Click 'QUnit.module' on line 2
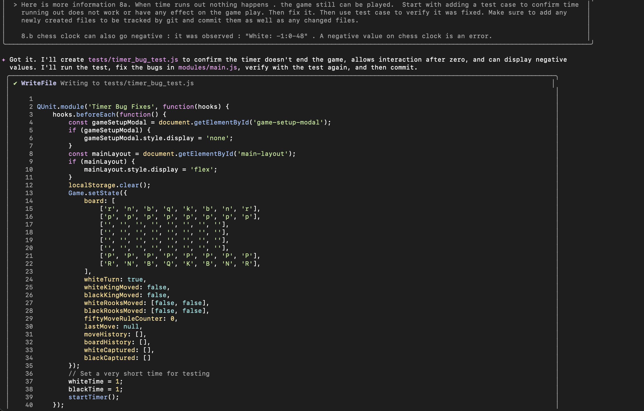This screenshot has width=644, height=411. 60,107
